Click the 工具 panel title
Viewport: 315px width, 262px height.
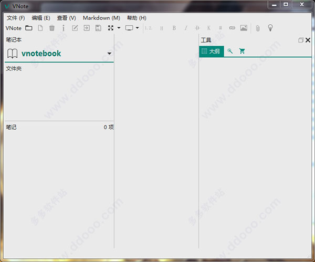click(206, 40)
